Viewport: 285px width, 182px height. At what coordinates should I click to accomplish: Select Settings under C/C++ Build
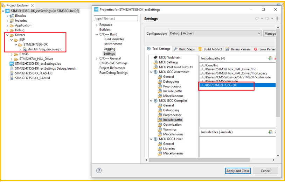click(109, 54)
